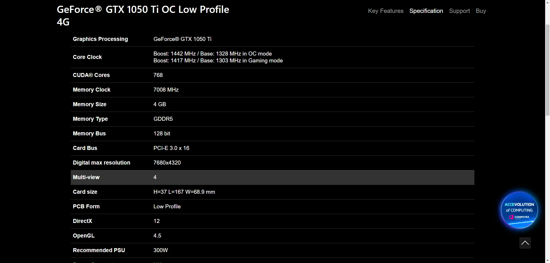
Task: Click the back-to-top arrow button
Action: point(525,243)
